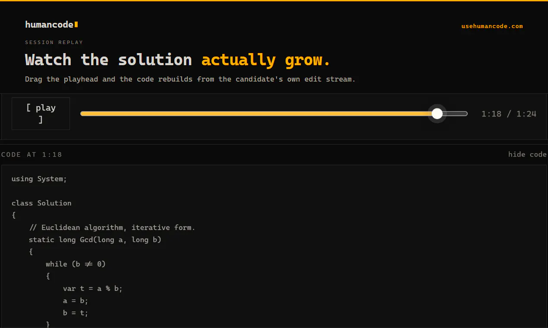
Task: Click the static long Gcd(long a, long b) line
Action: [x=95, y=240]
